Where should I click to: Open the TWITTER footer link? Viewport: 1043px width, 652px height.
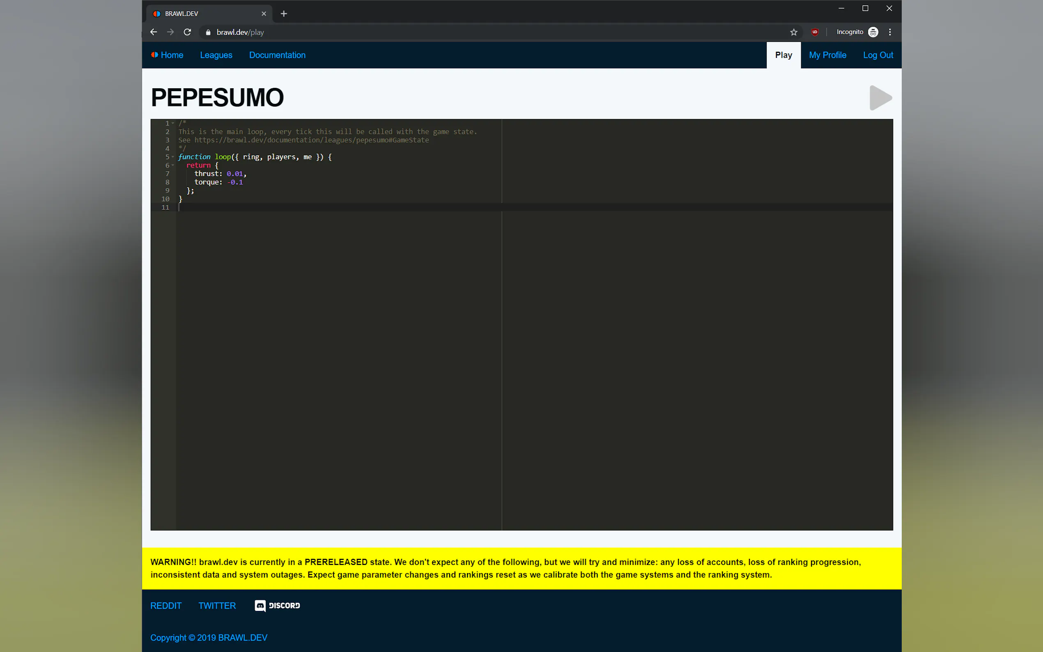217,606
